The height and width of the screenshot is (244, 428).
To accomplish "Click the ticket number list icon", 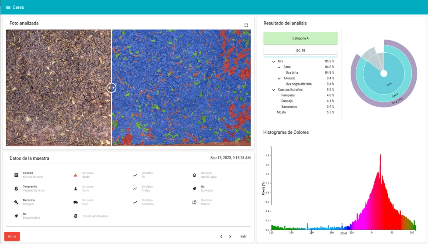I will [x=16, y=175].
